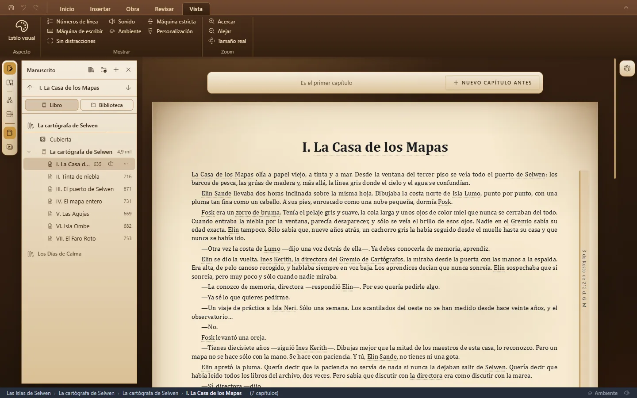
Task: Go to next chapter with down arrow
Action: (128, 88)
